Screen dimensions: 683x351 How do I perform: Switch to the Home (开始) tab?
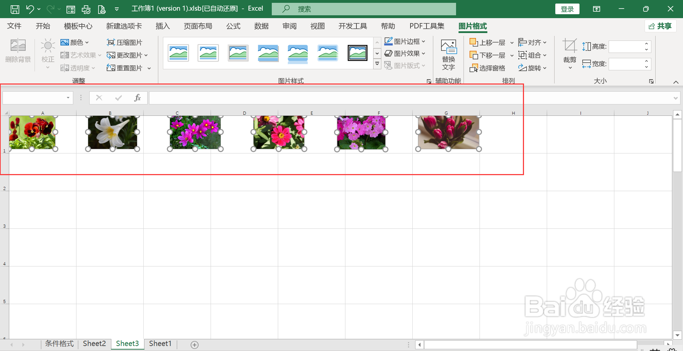pos(43,26)
